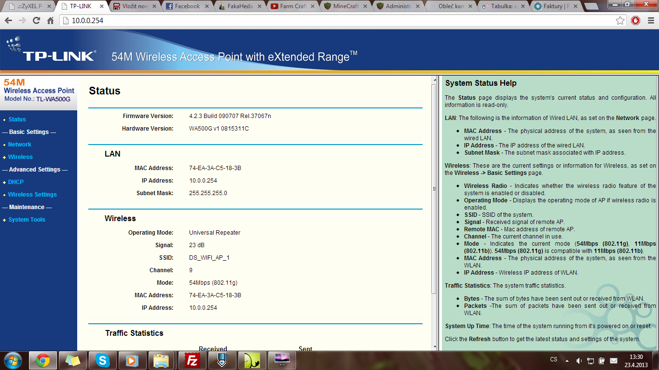Click the Traffic Statistics section heading
The height and width of the screenshot is (370, 659).
[x=134, y=333]
